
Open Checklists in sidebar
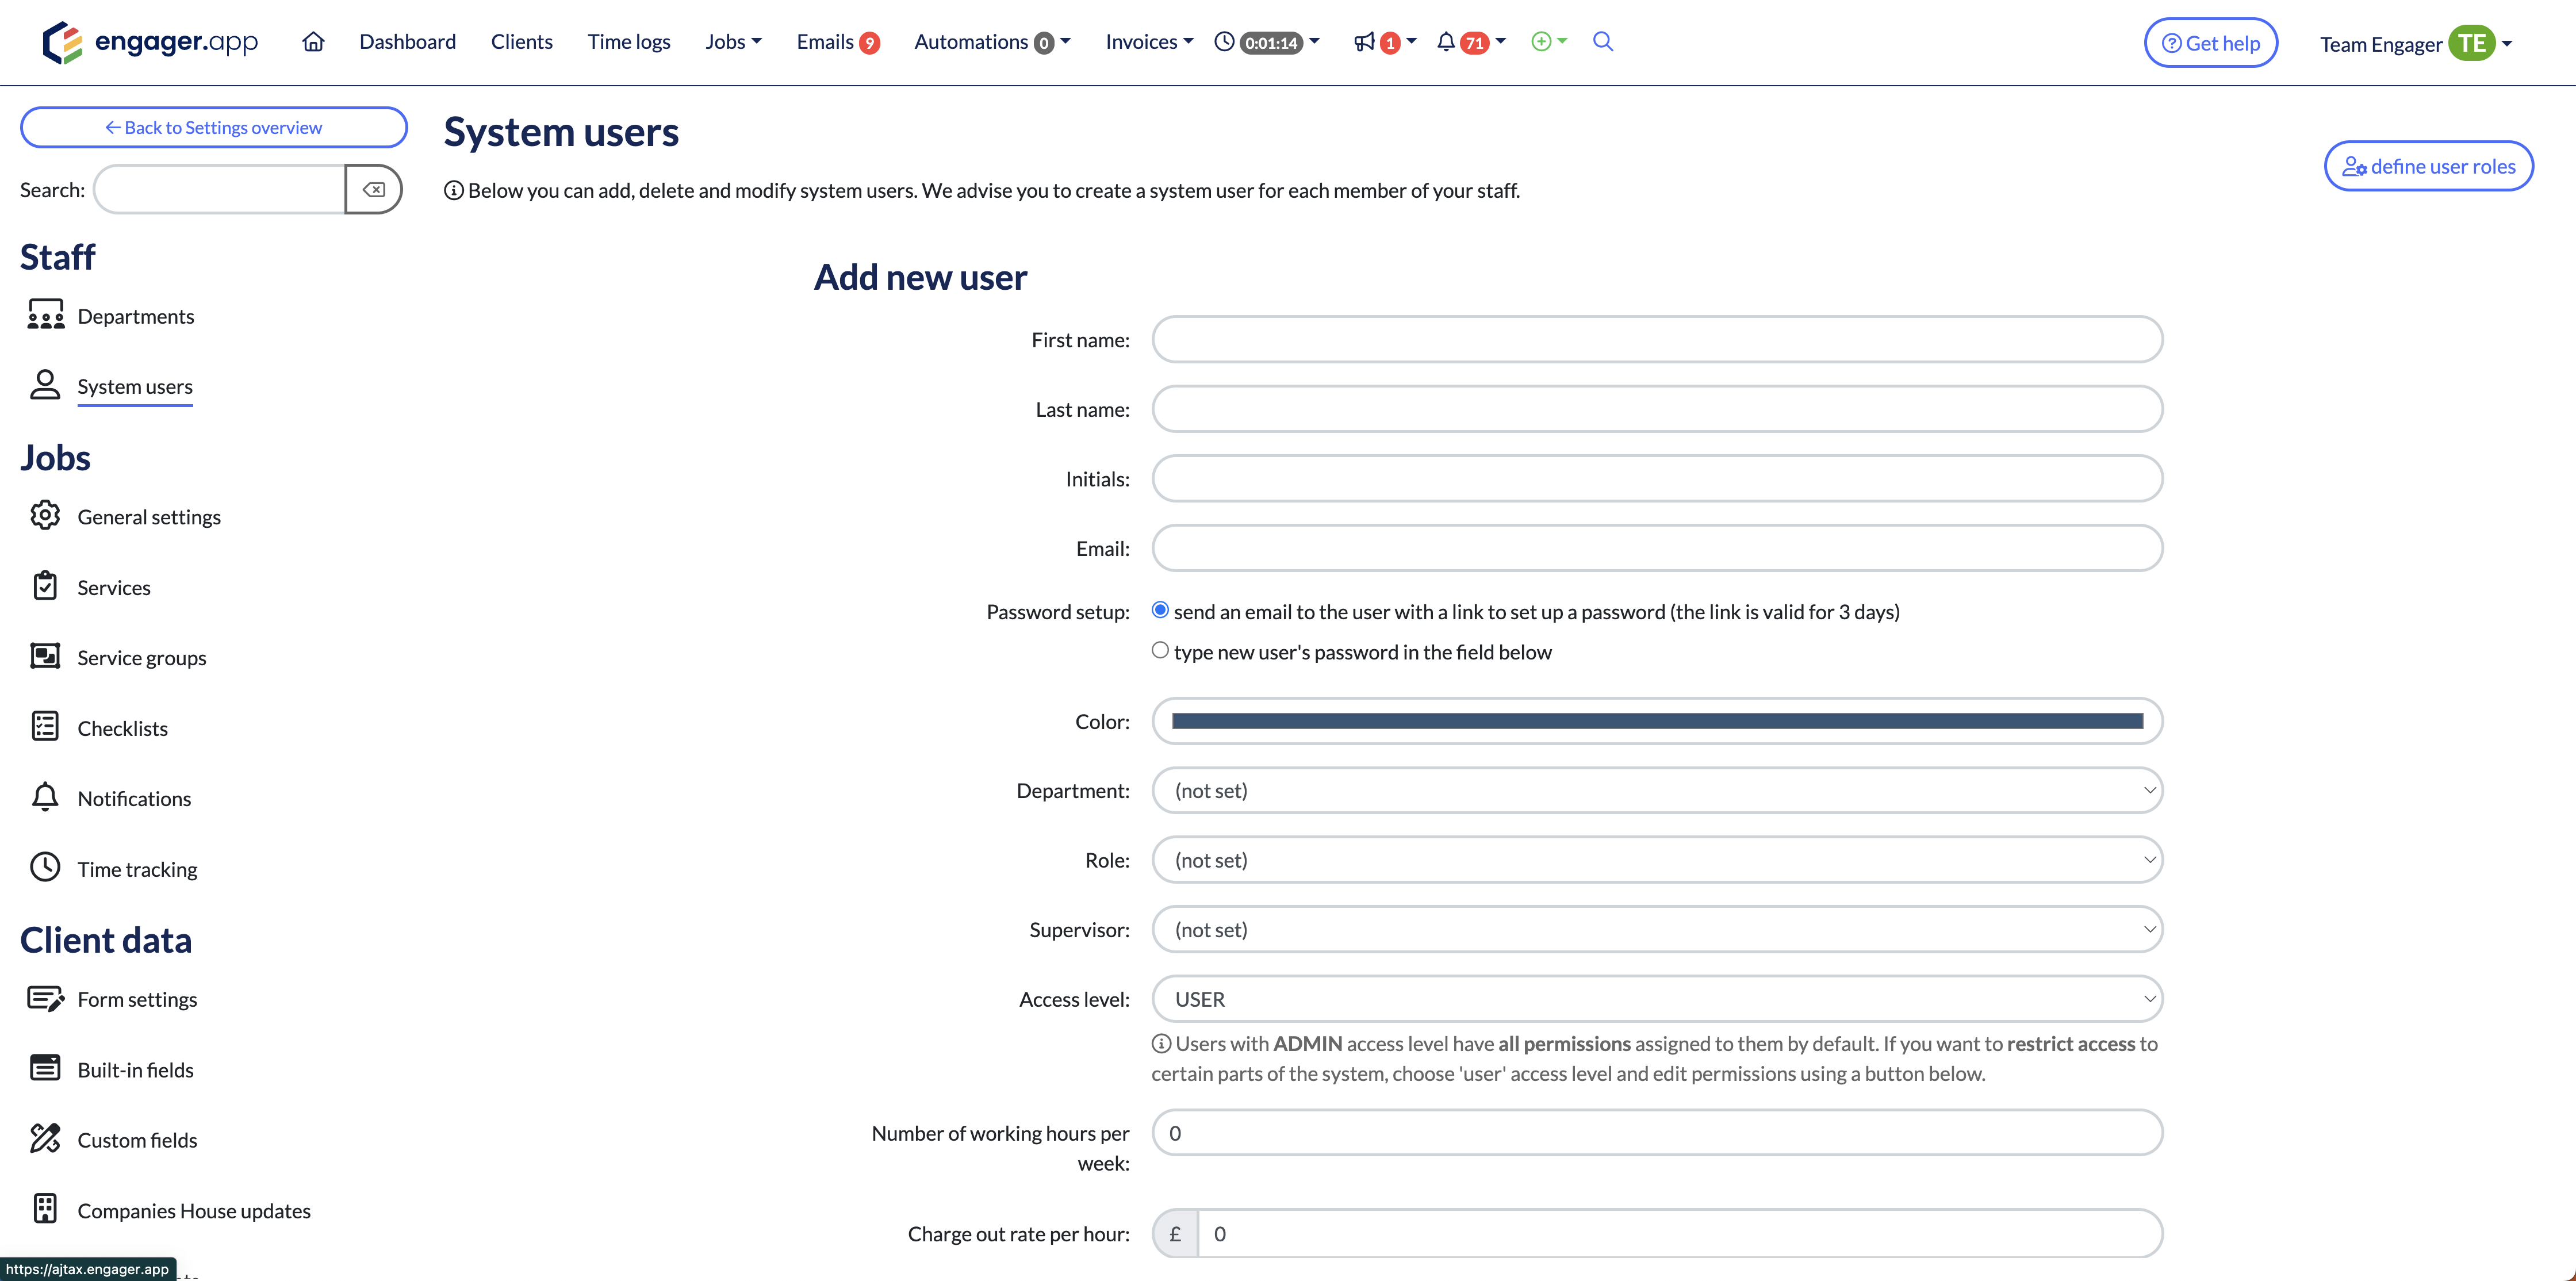pyautogui.click(x=122, y=728)
